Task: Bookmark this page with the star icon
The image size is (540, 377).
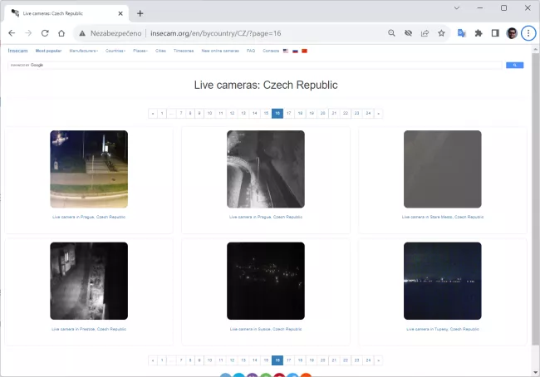Action: 441,33
